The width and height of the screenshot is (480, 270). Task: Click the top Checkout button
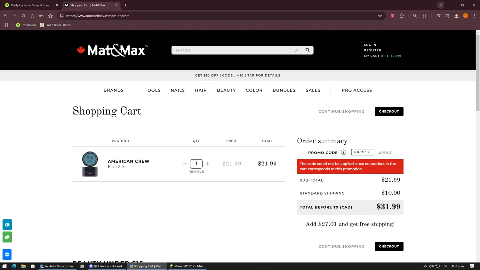(x=389, y=111)
